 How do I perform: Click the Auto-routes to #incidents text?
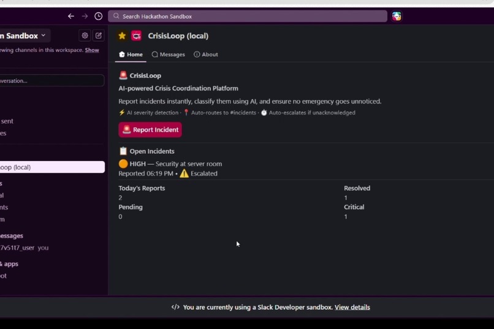223,113
